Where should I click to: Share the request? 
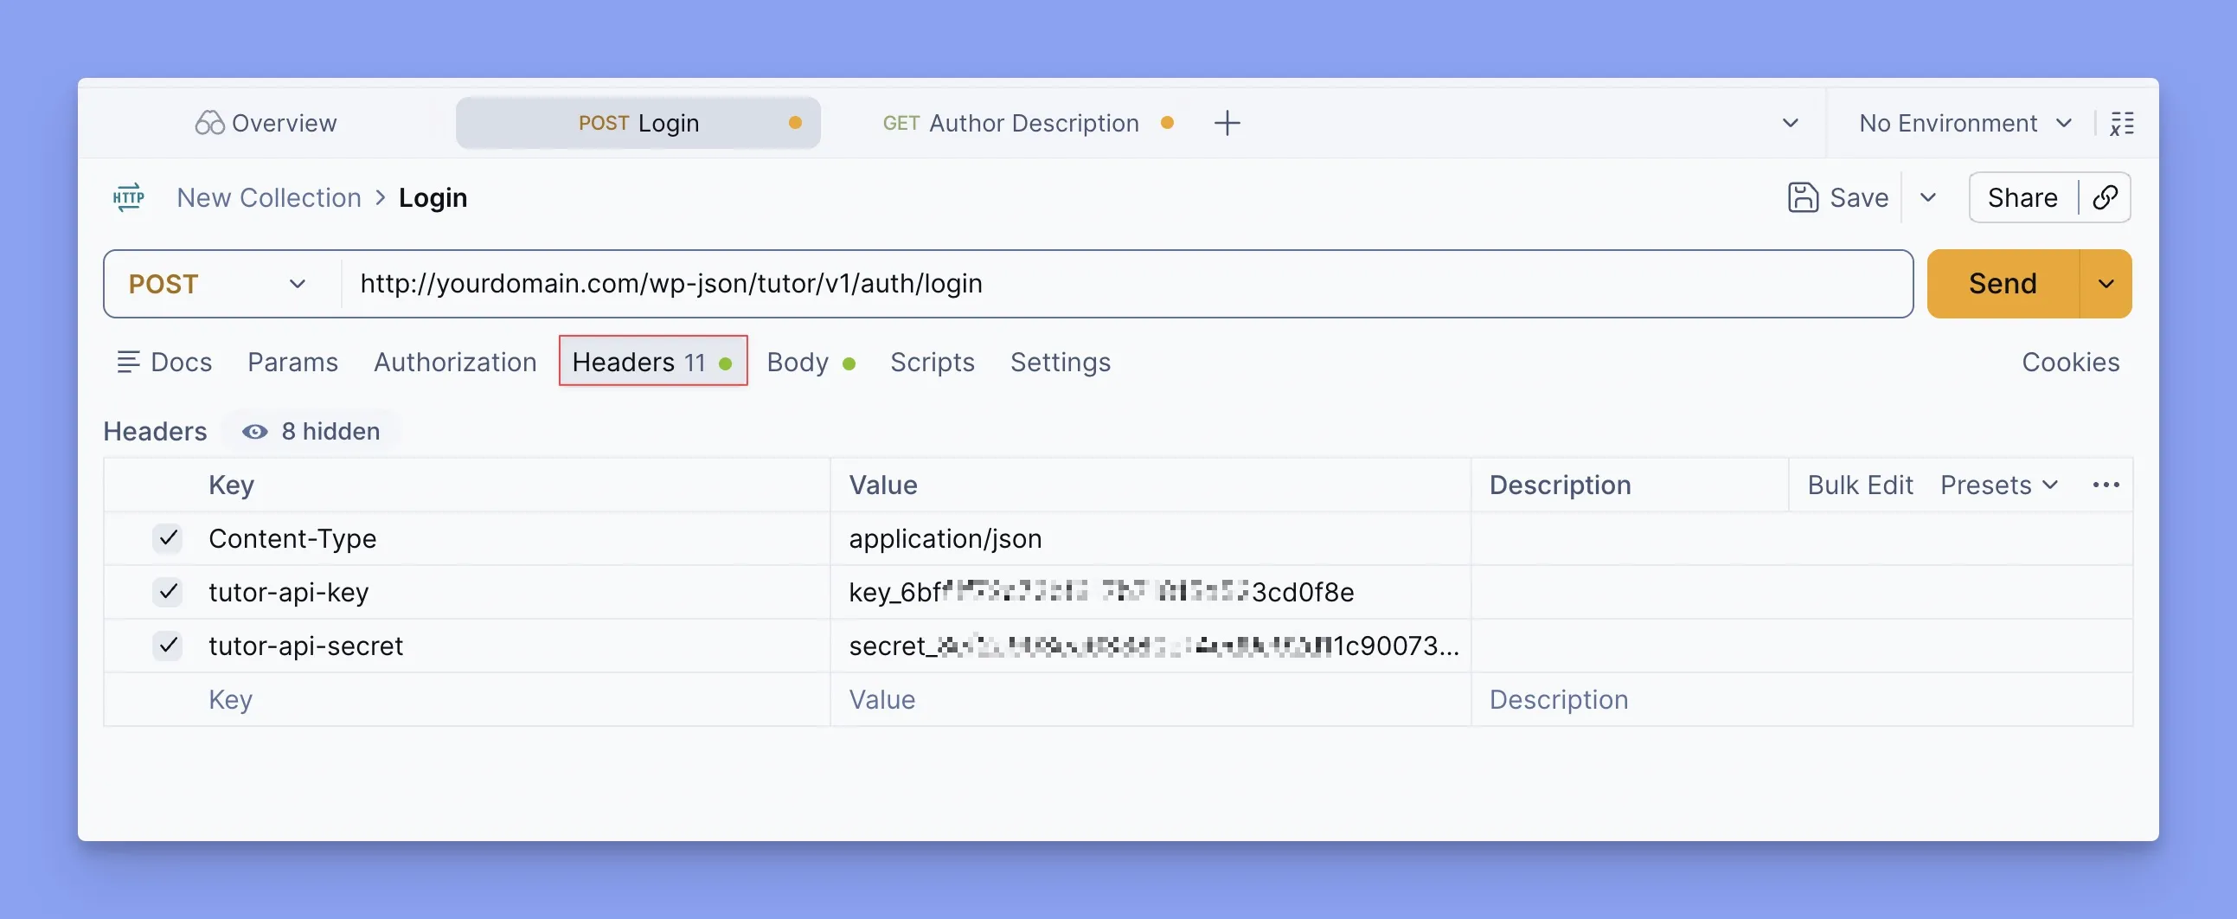(2022, 198)
